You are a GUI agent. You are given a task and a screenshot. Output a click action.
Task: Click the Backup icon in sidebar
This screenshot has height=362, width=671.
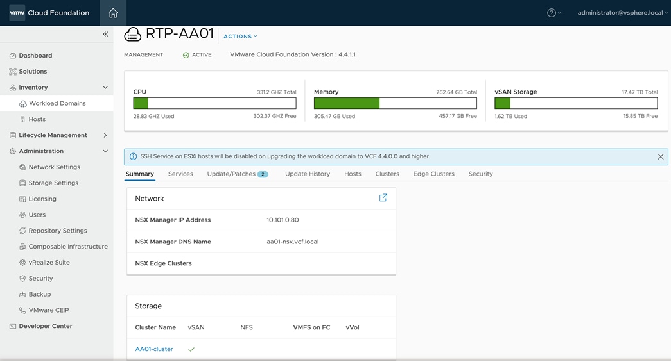click(x=22, y=294)
